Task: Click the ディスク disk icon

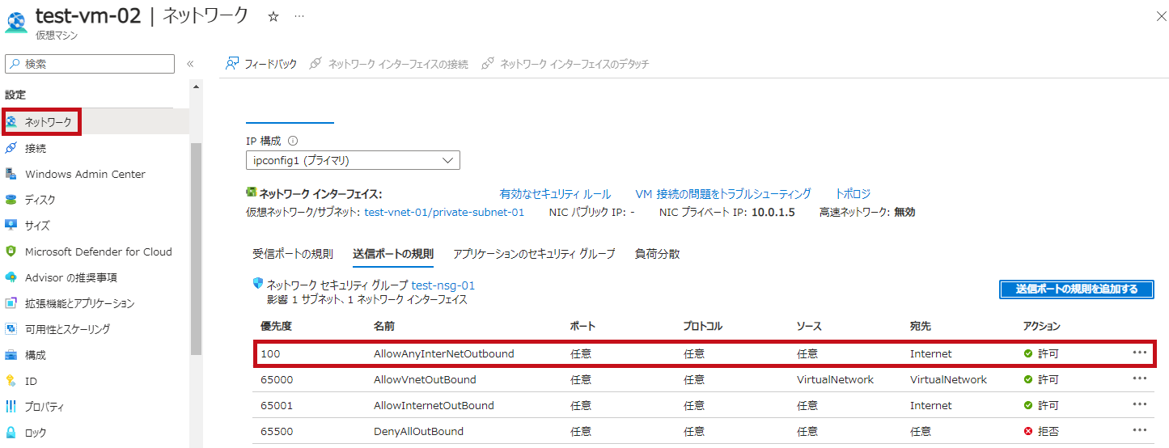Action: (11, 200)
